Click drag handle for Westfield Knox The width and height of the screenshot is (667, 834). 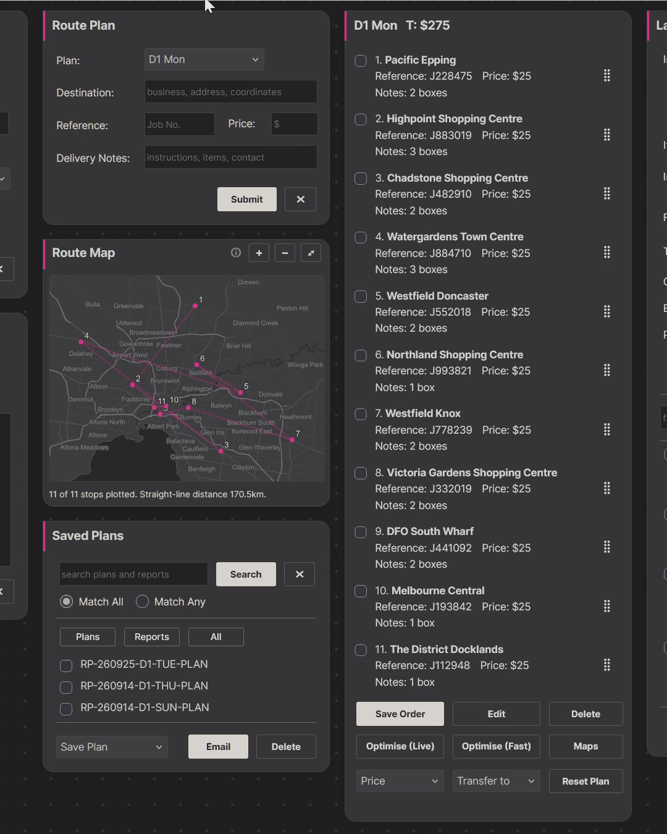coord(607,429)
